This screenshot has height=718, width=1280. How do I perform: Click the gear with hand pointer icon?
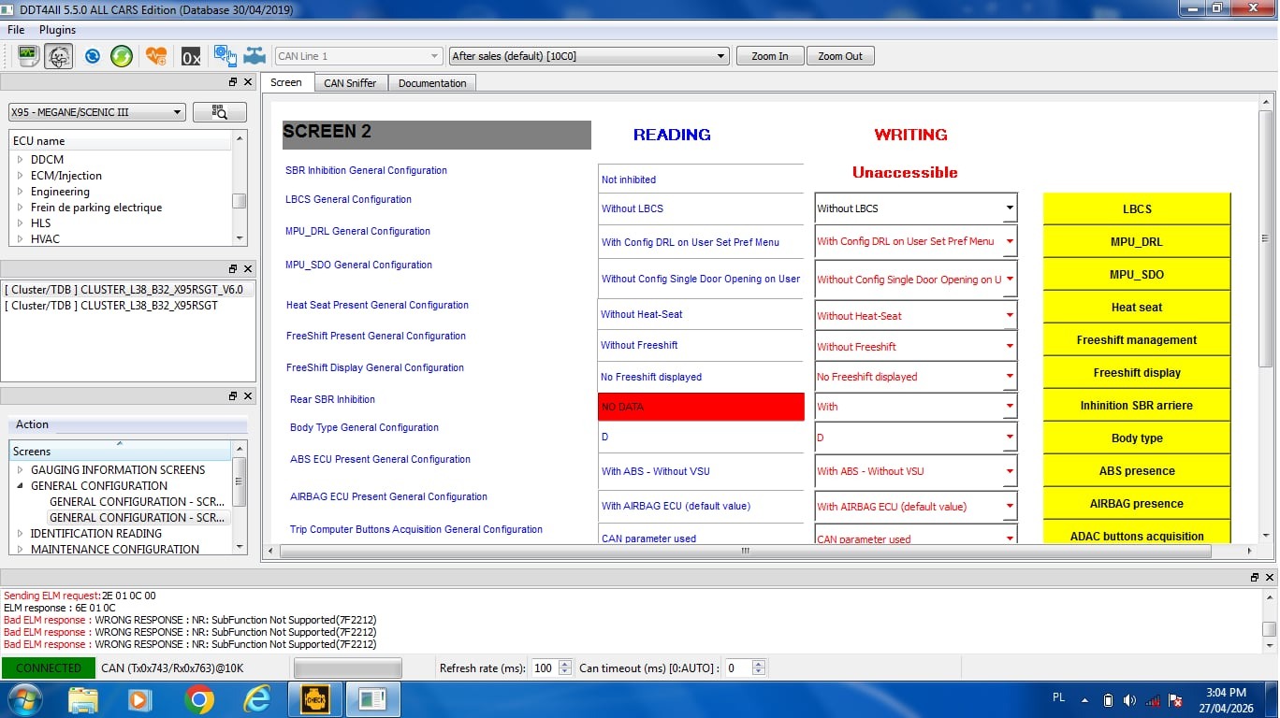coord(225,56)
